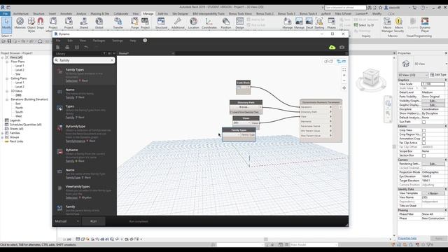The width and height of the screenshot is (448, 252).
Task: Open Starting View in Revit ribbon
Action: (x=319, y=23)
